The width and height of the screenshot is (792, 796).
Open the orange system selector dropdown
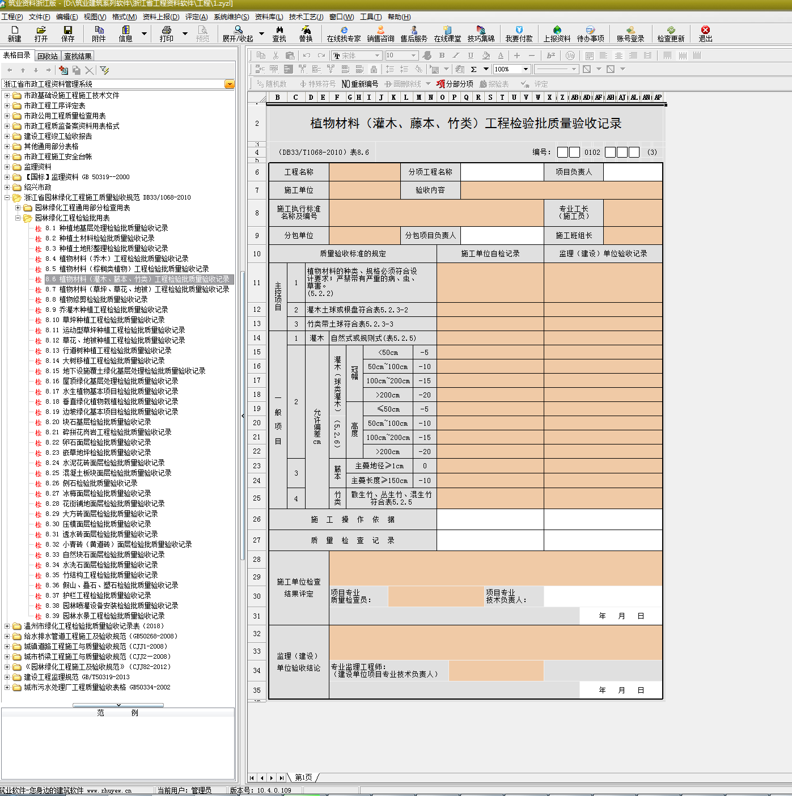coord(230,84)
